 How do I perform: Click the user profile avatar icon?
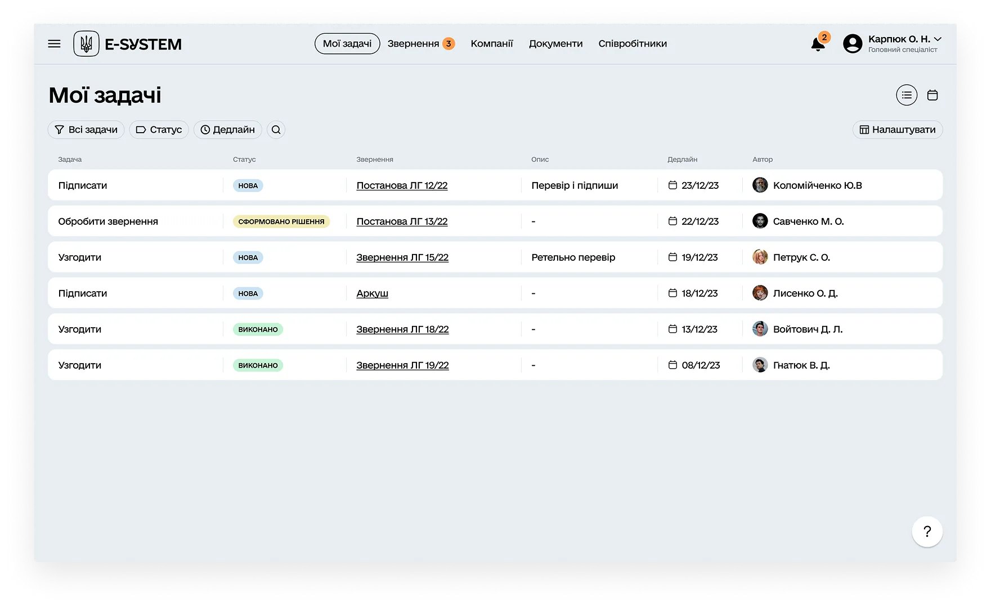pyautogui.click(x=853, y=44)
